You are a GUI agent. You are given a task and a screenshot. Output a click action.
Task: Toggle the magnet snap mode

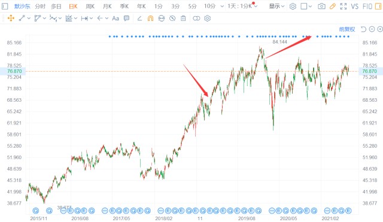click(x=150, y=19)
